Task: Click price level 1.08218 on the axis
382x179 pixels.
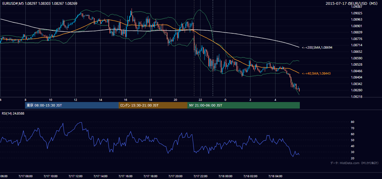Action: point(357,97)
